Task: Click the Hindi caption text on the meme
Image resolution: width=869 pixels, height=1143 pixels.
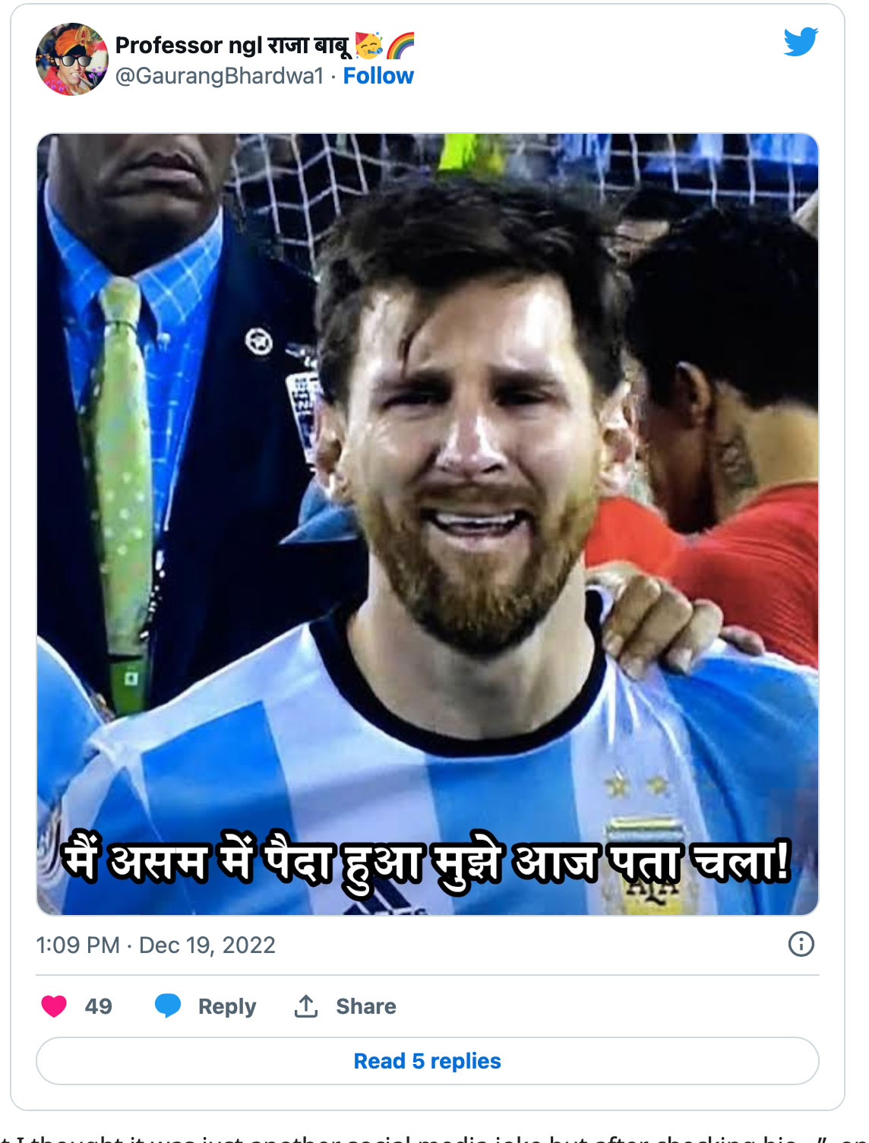Action: pyautogui.click(x=427, y=864)
